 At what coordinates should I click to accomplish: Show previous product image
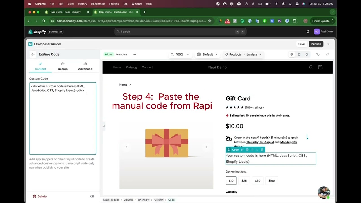[126, 147]
